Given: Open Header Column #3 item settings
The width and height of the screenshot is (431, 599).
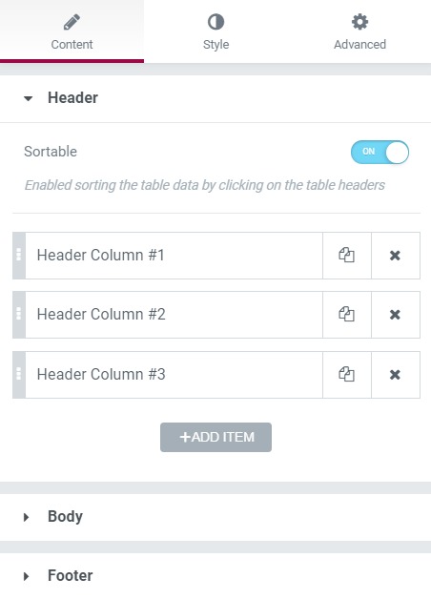Looking at the screenshot, I should [174, 374].
